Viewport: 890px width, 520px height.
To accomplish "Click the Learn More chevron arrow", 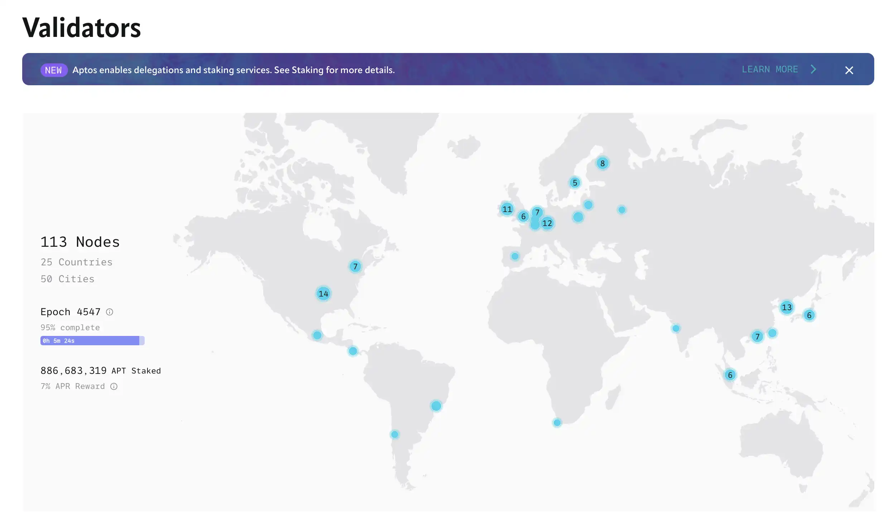I will [813, 69].
